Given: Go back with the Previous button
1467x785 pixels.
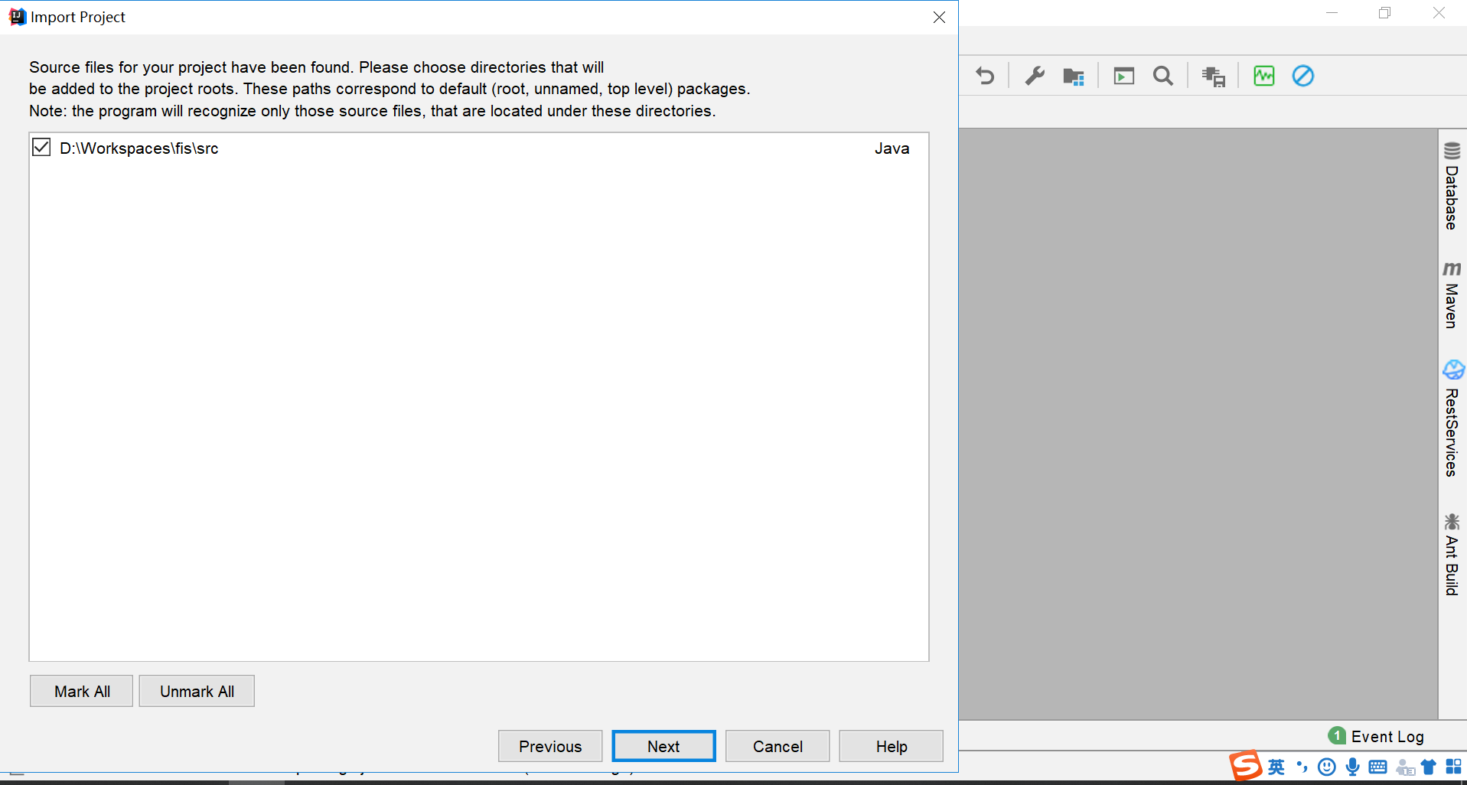Looking at the screenshot, I should (x=550, y=746).
